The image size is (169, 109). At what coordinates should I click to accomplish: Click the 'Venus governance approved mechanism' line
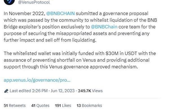click(x=71, y=67)
